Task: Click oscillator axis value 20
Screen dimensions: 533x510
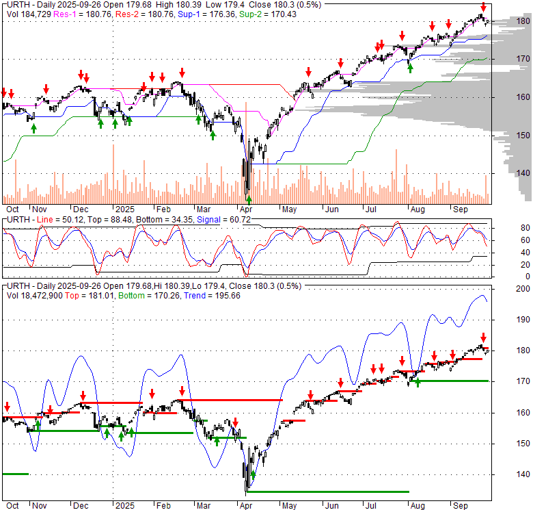Action: [525, 264]
